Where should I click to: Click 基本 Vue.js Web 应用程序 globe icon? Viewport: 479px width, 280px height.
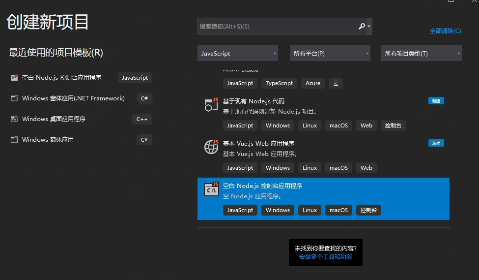[211, 147]
